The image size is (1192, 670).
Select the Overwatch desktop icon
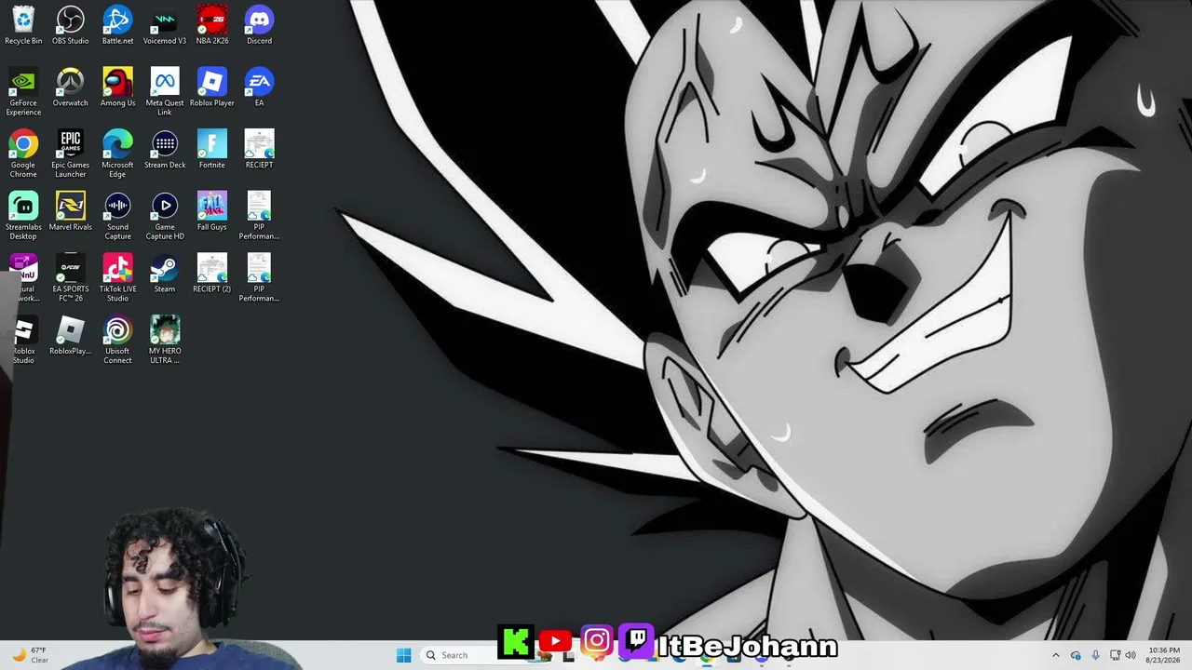point(71,87)
